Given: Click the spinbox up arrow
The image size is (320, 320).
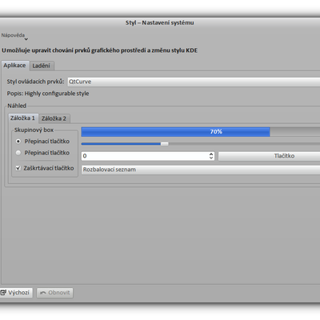Looking at the screenshot, I should pos(211,154).
